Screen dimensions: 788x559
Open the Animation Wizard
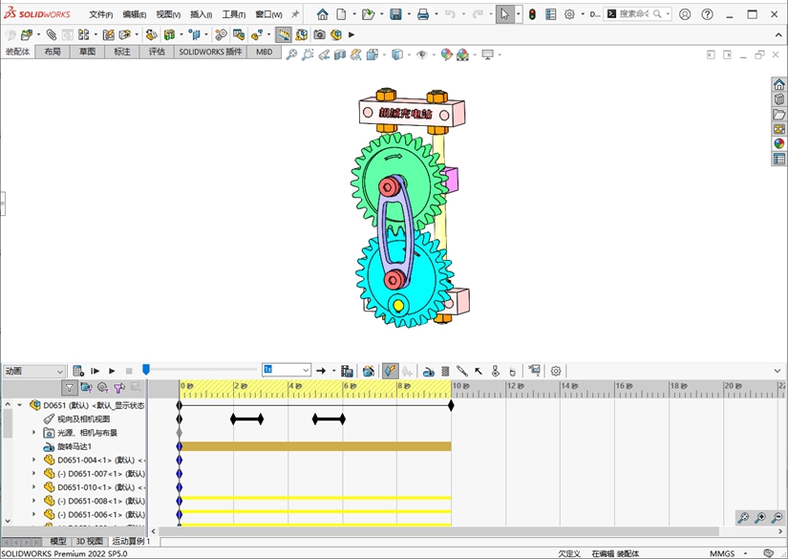[369, 371]
